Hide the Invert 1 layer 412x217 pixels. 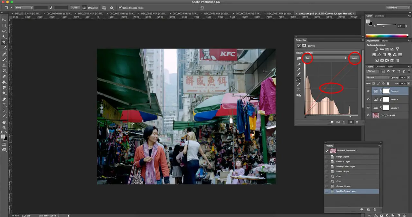click(368, 100)
